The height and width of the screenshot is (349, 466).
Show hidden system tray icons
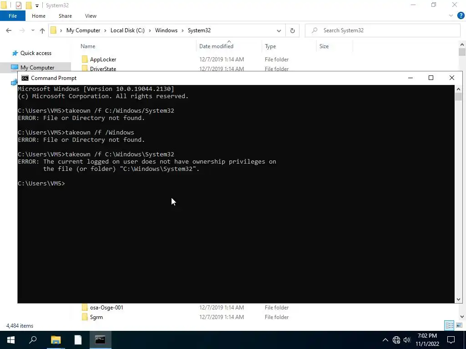pos(385,340)
